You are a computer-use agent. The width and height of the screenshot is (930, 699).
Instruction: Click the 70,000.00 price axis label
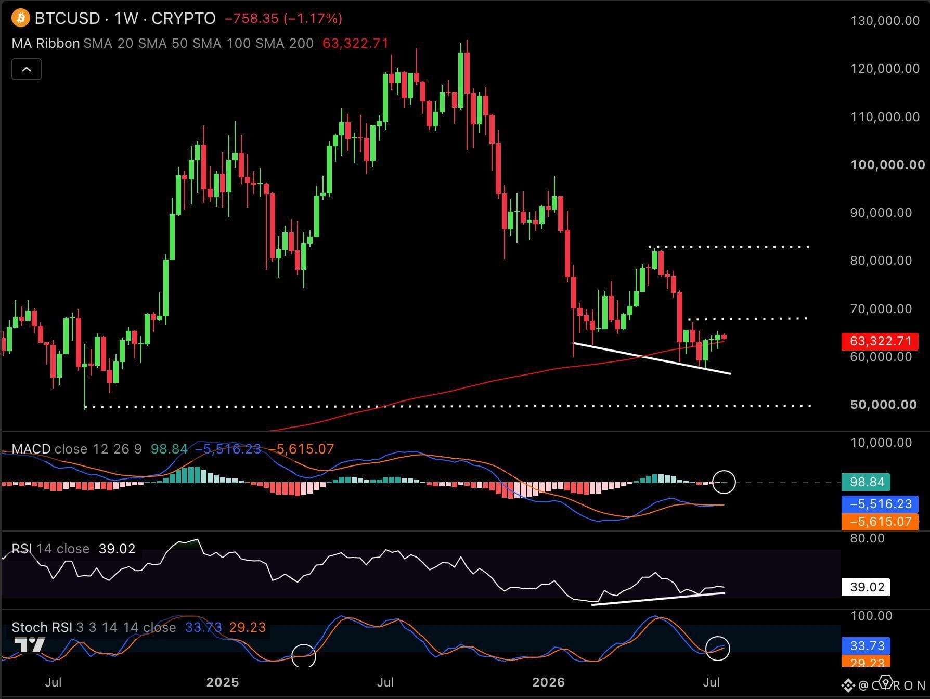point(882,309)
